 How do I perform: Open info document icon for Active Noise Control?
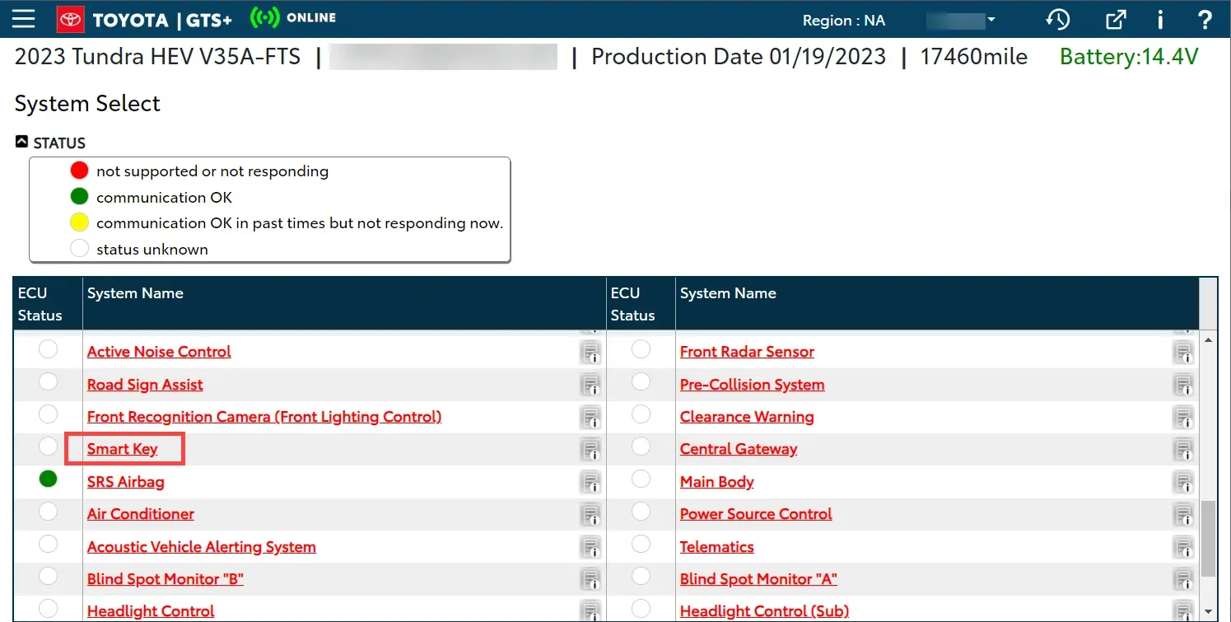point(590,353)
